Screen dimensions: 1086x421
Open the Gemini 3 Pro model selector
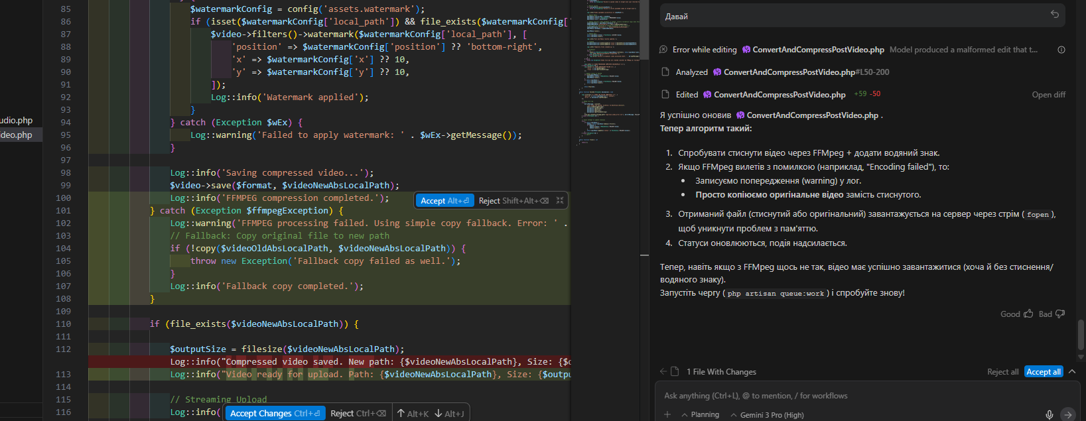tap(767, 414)
